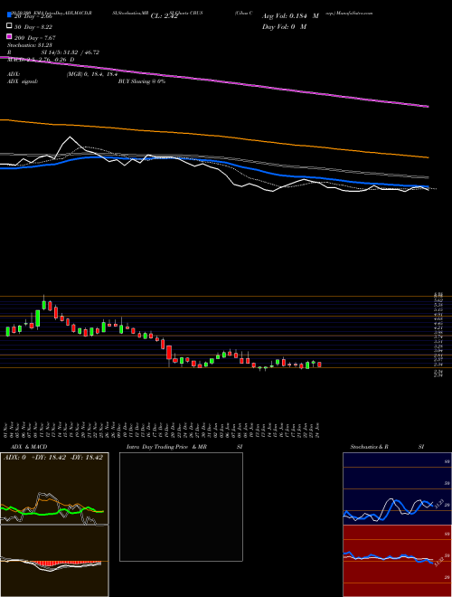This screenshot has width=452, height=597.
Task: Click the red RSI chart panel
Action: tap(397, 561)
